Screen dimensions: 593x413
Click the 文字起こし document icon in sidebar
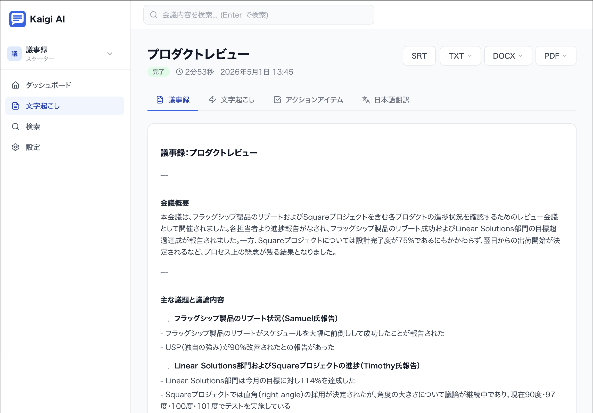click(15, 106)
